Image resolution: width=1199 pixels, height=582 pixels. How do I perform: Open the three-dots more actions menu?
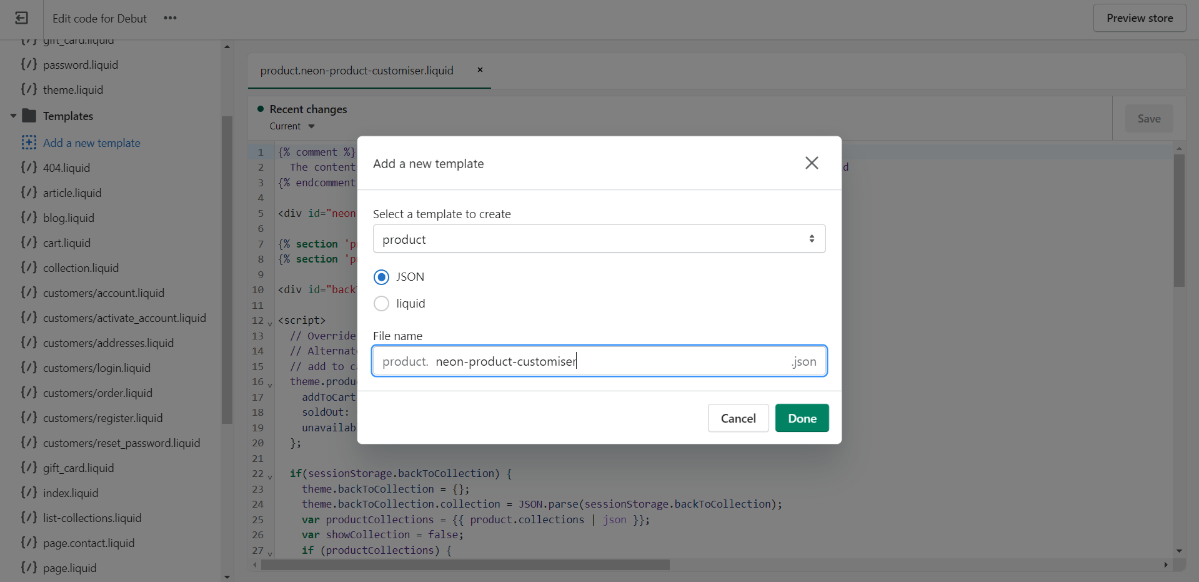pos(170,18)
